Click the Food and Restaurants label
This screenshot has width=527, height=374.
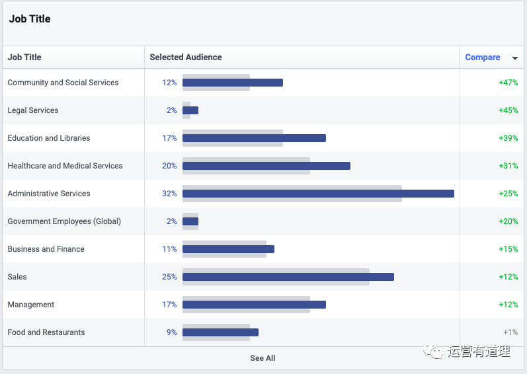click(x=46, y=332)
